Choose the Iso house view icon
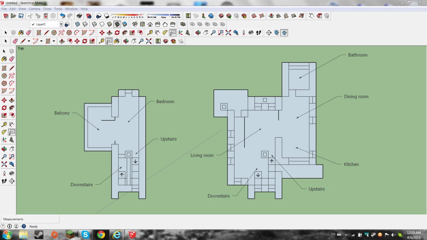The height and width of the screenshot is (240, 427). coord(135,24)
